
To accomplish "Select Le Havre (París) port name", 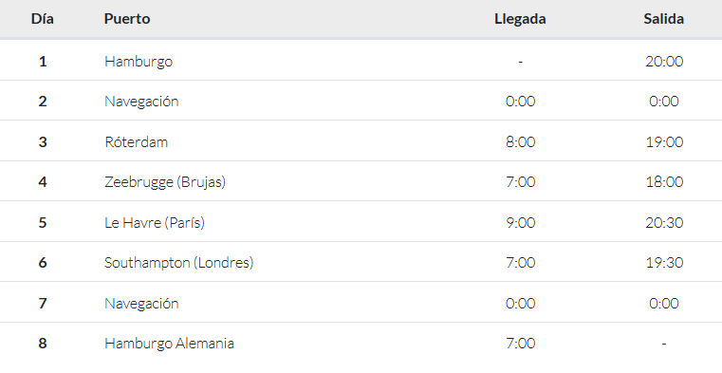I will (155, 223).
